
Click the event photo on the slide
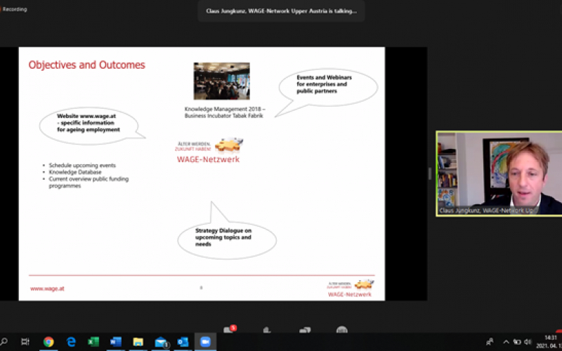tap(222, 81)
